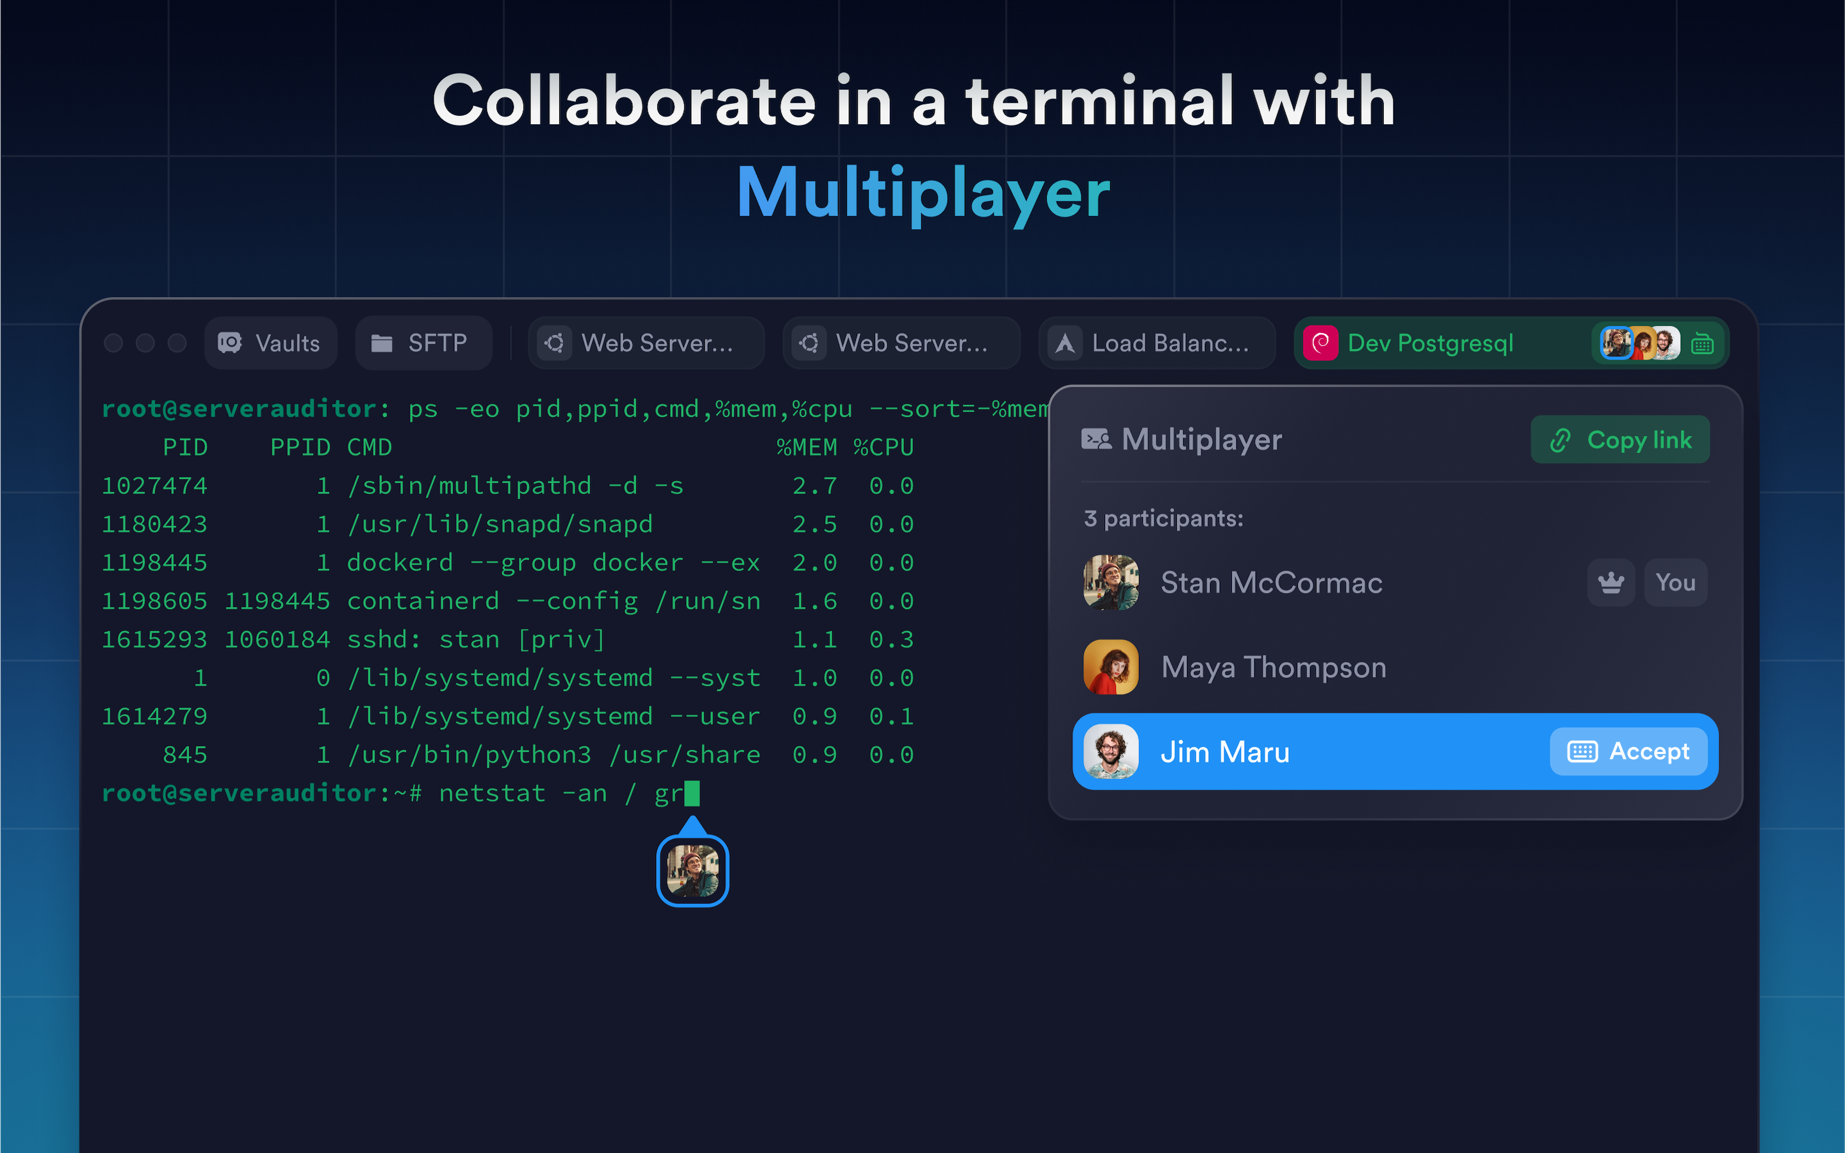Click the containerd process row
1845x1153 pixels.
508,601
